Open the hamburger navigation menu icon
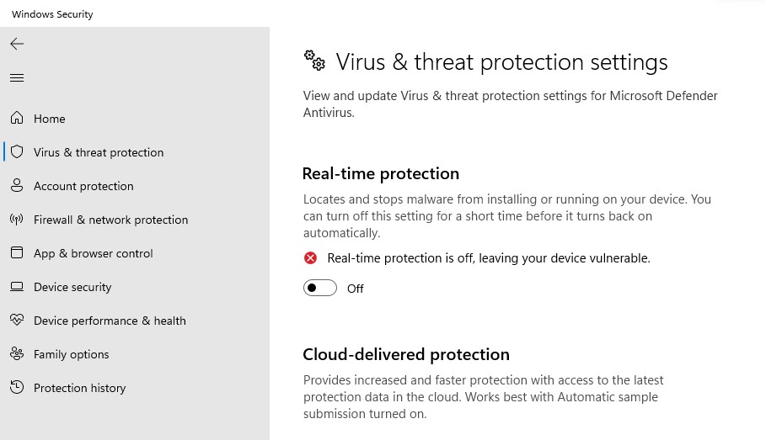Screen dimensions: 766x440 tap(17, 78)
